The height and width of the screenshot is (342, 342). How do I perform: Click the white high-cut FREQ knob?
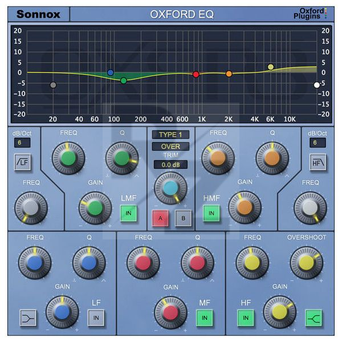[x=311, y=208]
